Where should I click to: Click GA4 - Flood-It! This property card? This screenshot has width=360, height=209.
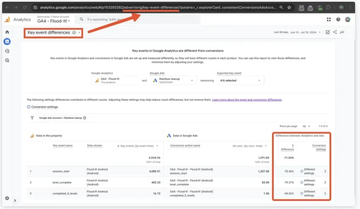point(115,80)
